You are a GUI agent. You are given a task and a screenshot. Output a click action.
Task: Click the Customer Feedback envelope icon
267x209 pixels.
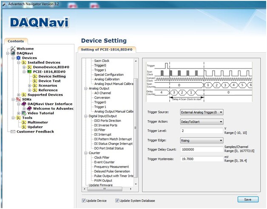click(13, 132)
